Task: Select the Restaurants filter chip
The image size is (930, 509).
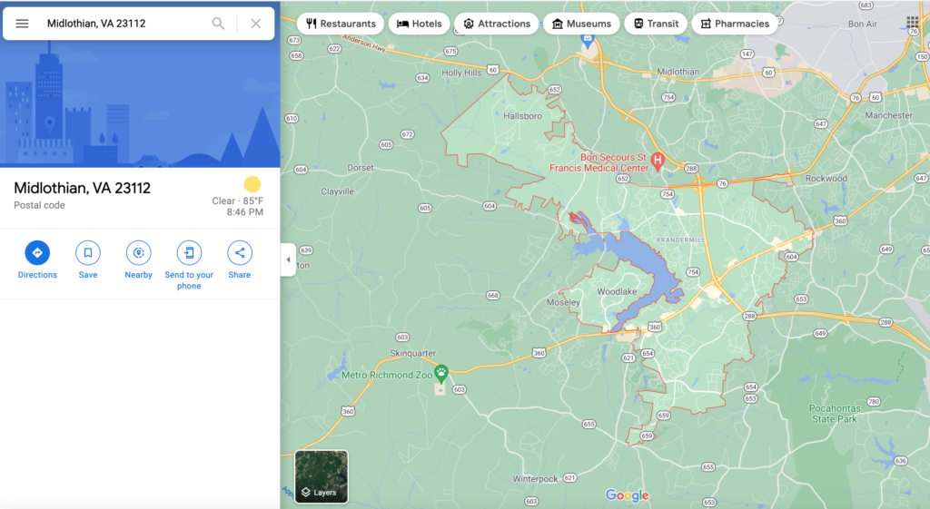Action: [341, 24]
